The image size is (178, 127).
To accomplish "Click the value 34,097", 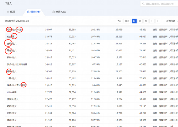I will coord(49,30).
